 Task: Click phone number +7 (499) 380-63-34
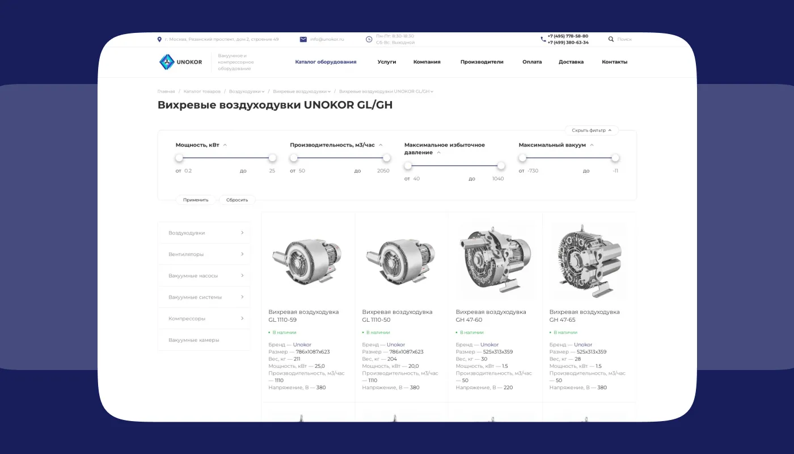(568, 43)
